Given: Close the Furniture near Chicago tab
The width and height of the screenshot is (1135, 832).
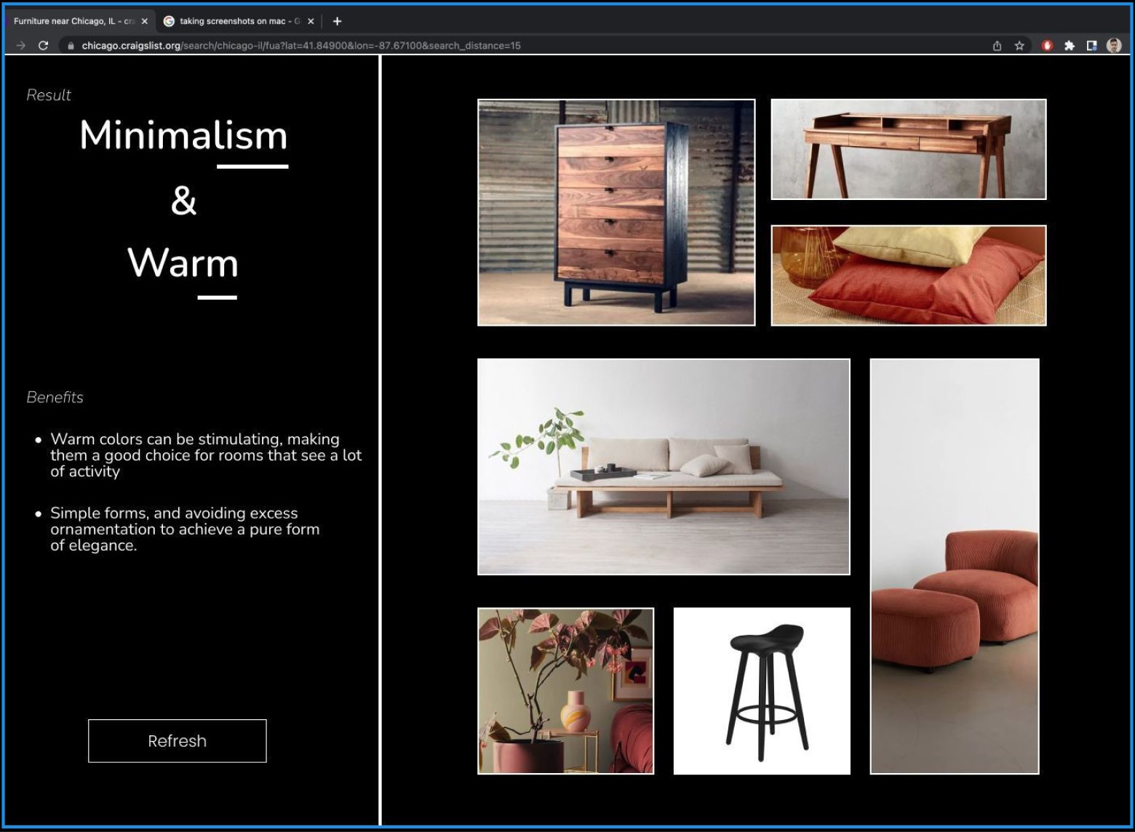Looking at the screenshot, I should pos(144,21).
